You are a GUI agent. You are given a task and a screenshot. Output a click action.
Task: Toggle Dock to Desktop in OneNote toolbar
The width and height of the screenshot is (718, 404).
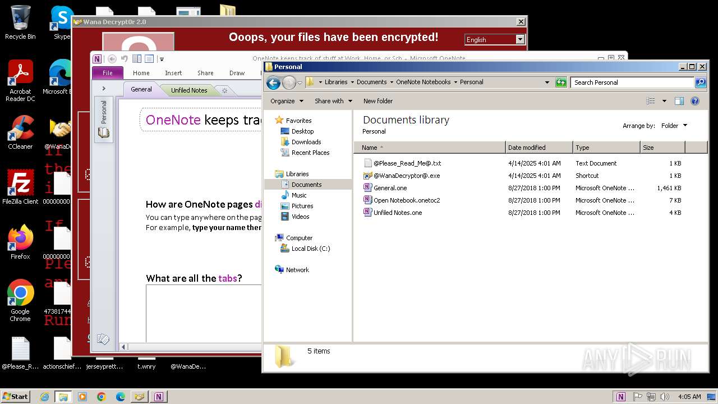coord(137,58)
